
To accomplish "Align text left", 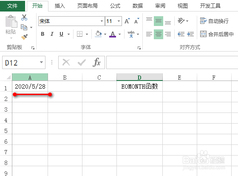I will point(149,34).
